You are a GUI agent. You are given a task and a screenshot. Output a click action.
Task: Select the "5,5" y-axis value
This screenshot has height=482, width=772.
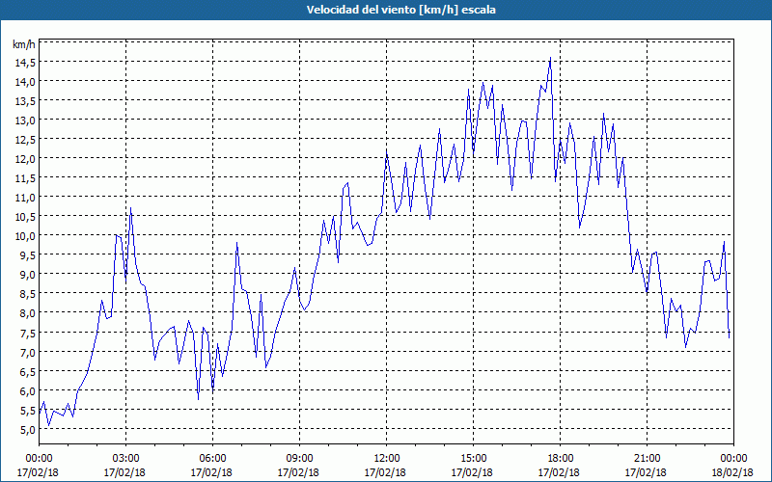pyautogui.click(x=28, y=410)
